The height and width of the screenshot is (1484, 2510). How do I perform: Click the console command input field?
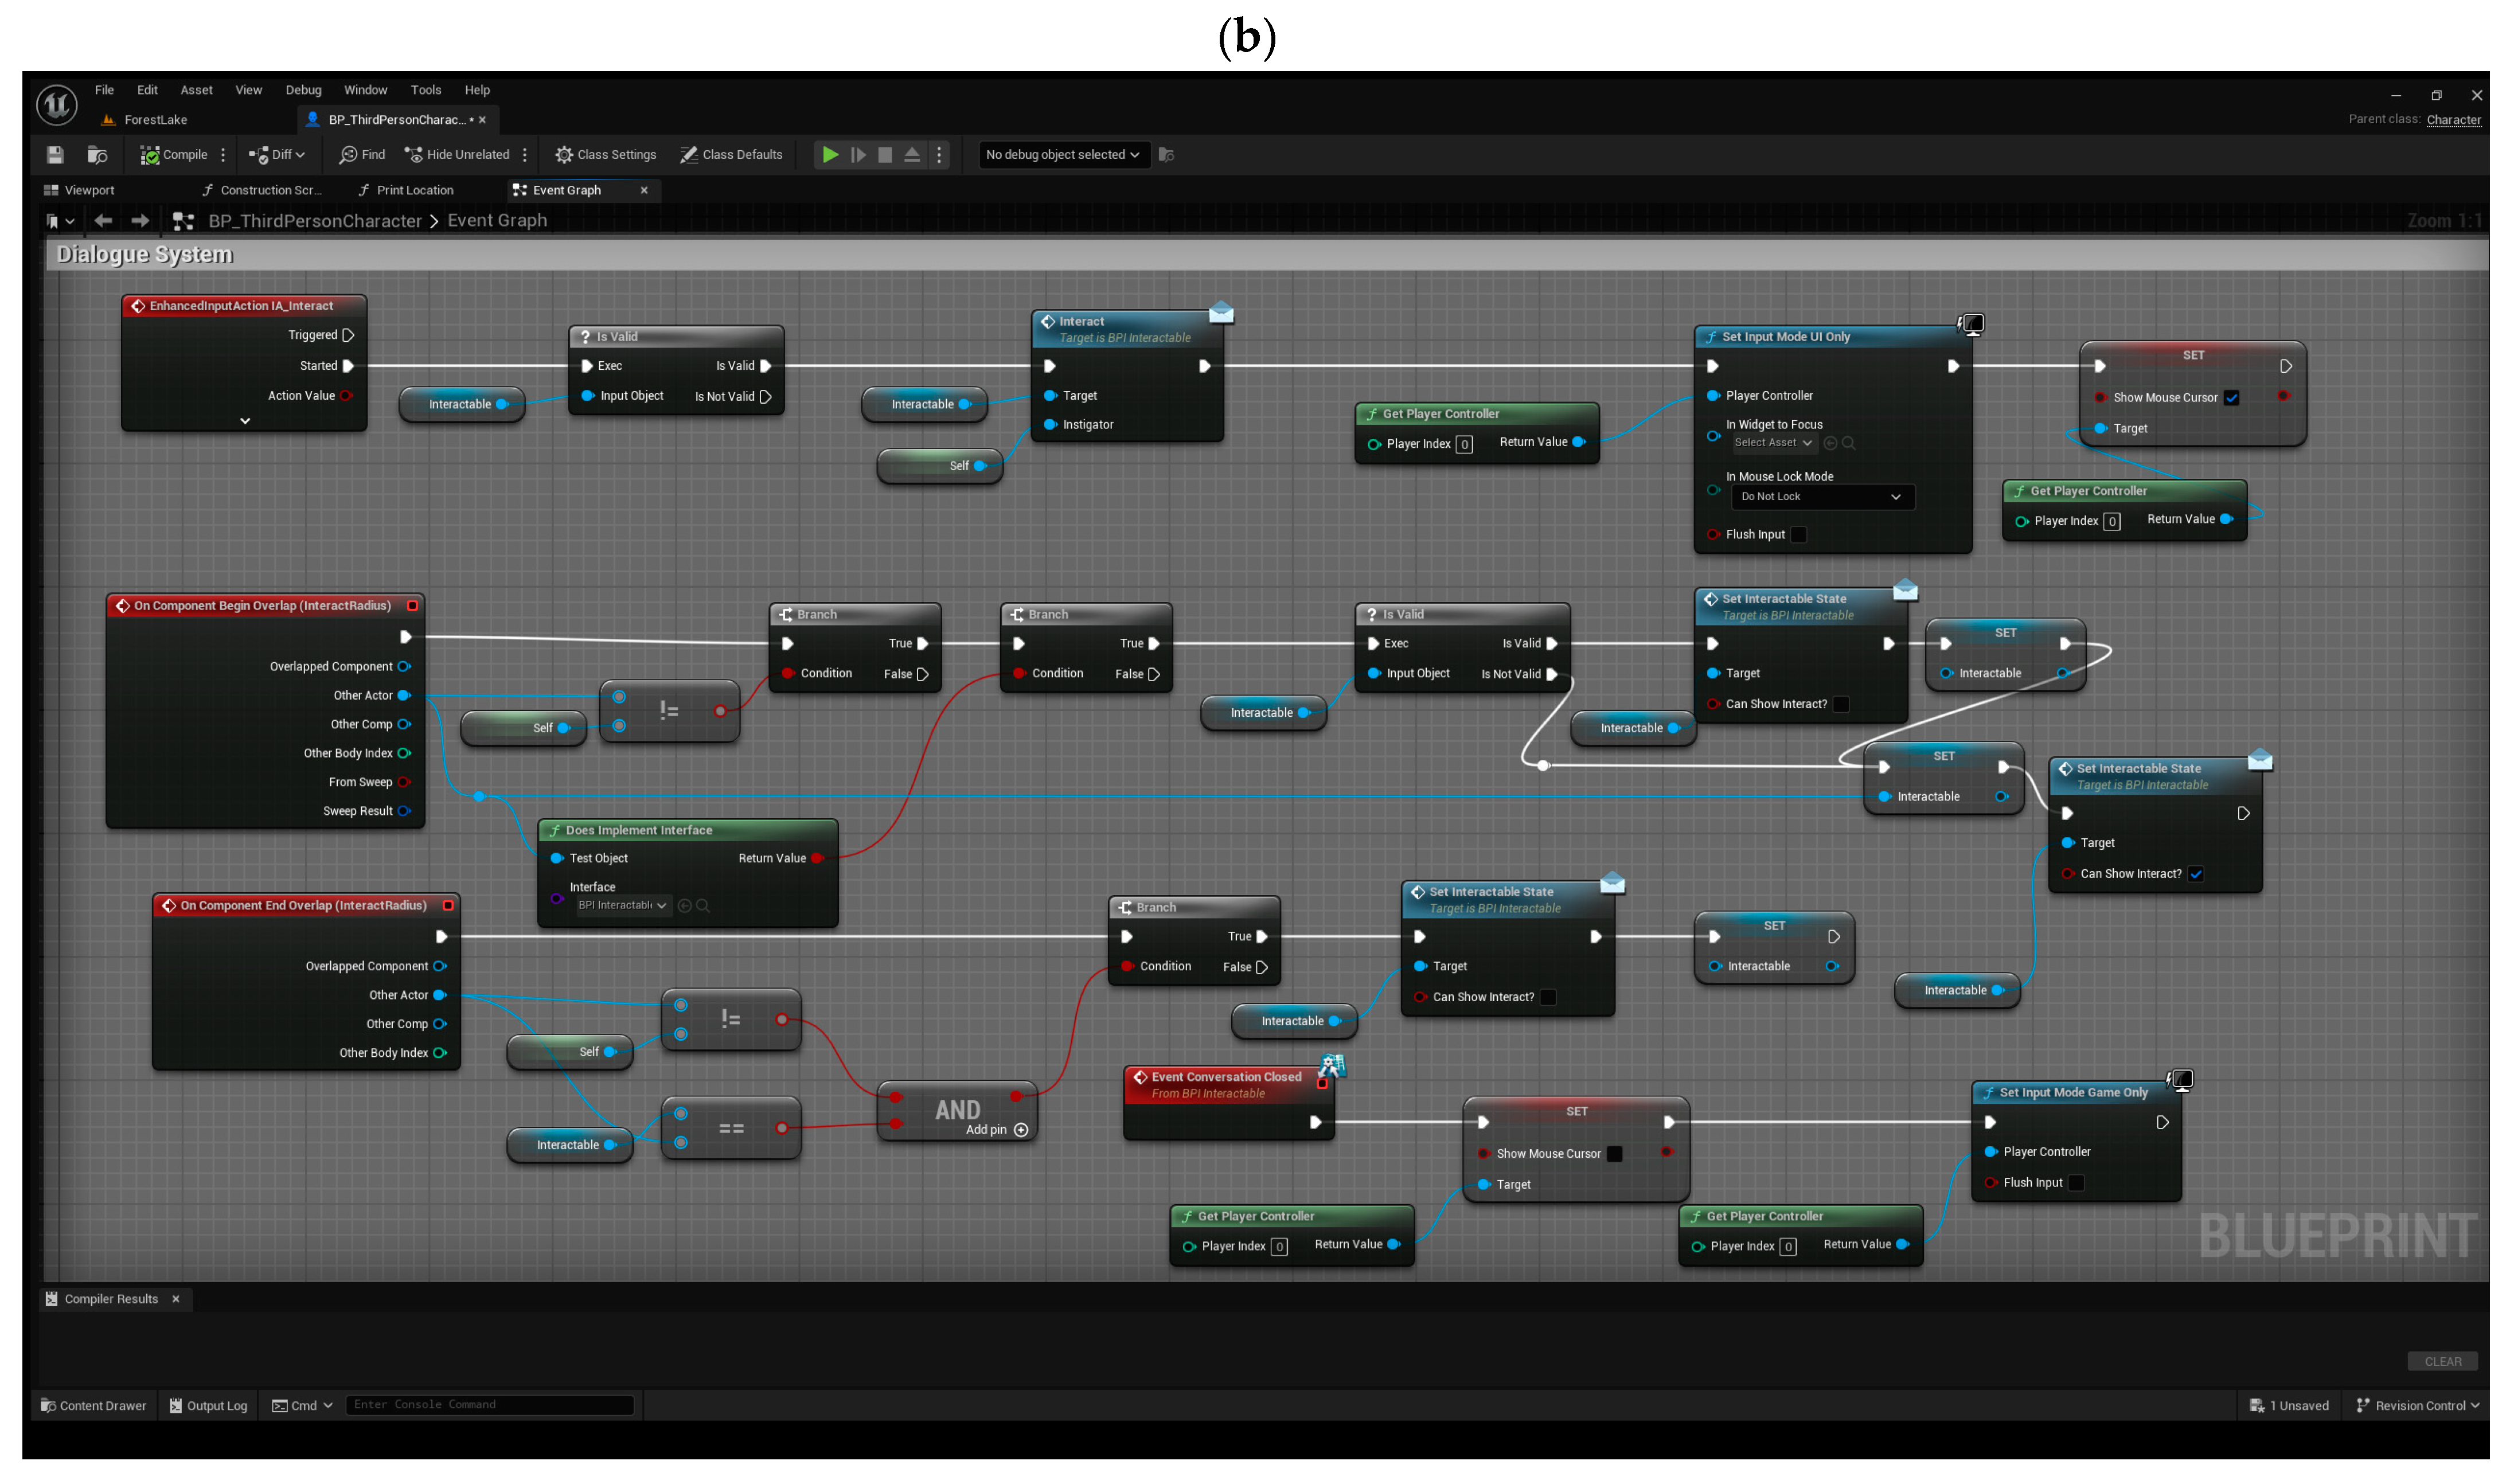tap(490, 1405)
